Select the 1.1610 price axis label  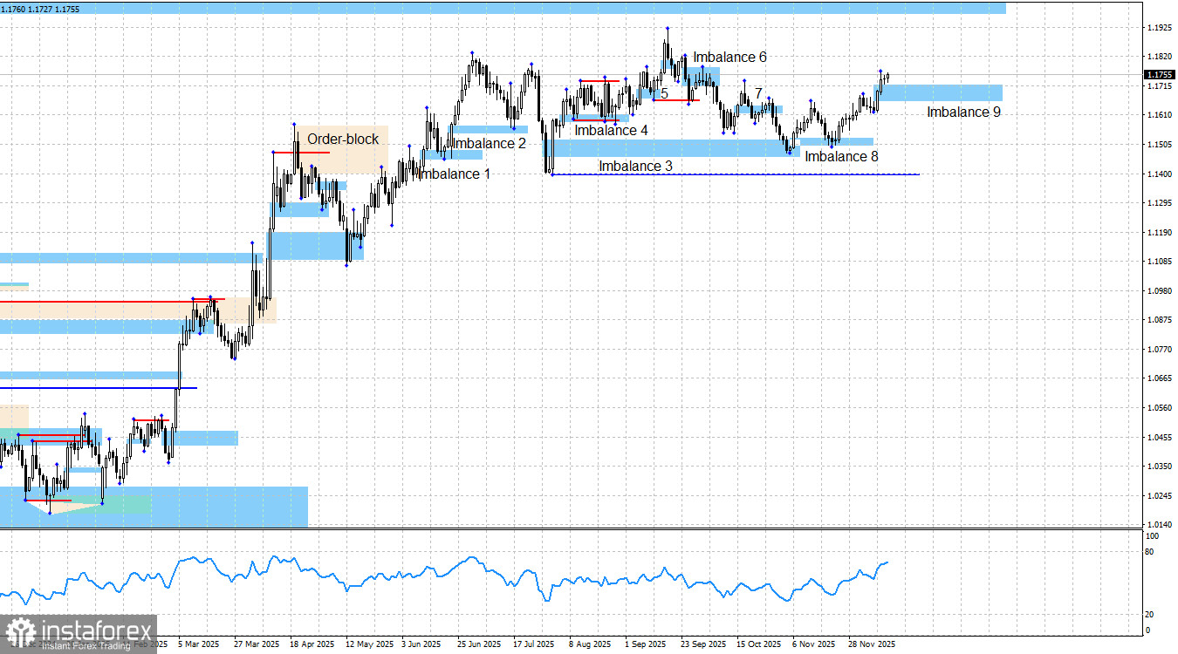click(x=1160, y=115)
